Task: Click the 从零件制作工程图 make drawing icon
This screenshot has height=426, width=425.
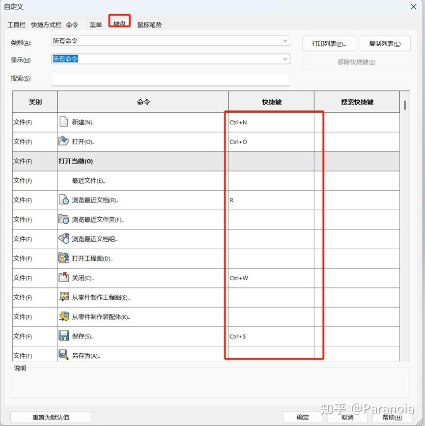Action: (x=63, y=297)
